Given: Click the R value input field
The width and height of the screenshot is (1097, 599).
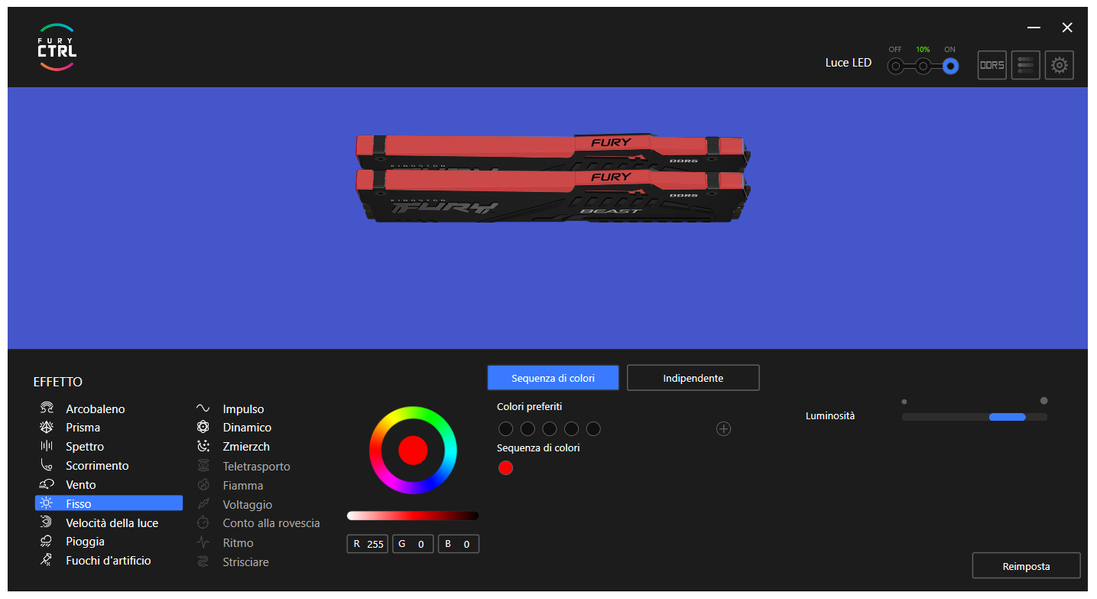Looking at the screenshot, I should pos(368,544).
